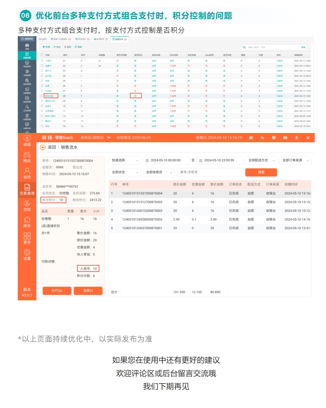Screen dimensions: 326x408
Task: Tick the checkbox for 支付宝 row
Action: point(42,76)
